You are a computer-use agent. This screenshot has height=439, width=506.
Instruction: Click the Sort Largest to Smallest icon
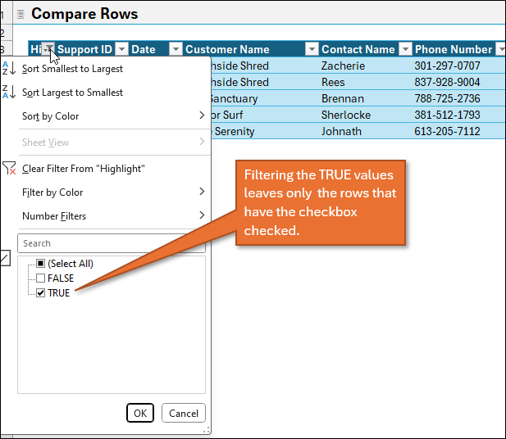point(8,93)
